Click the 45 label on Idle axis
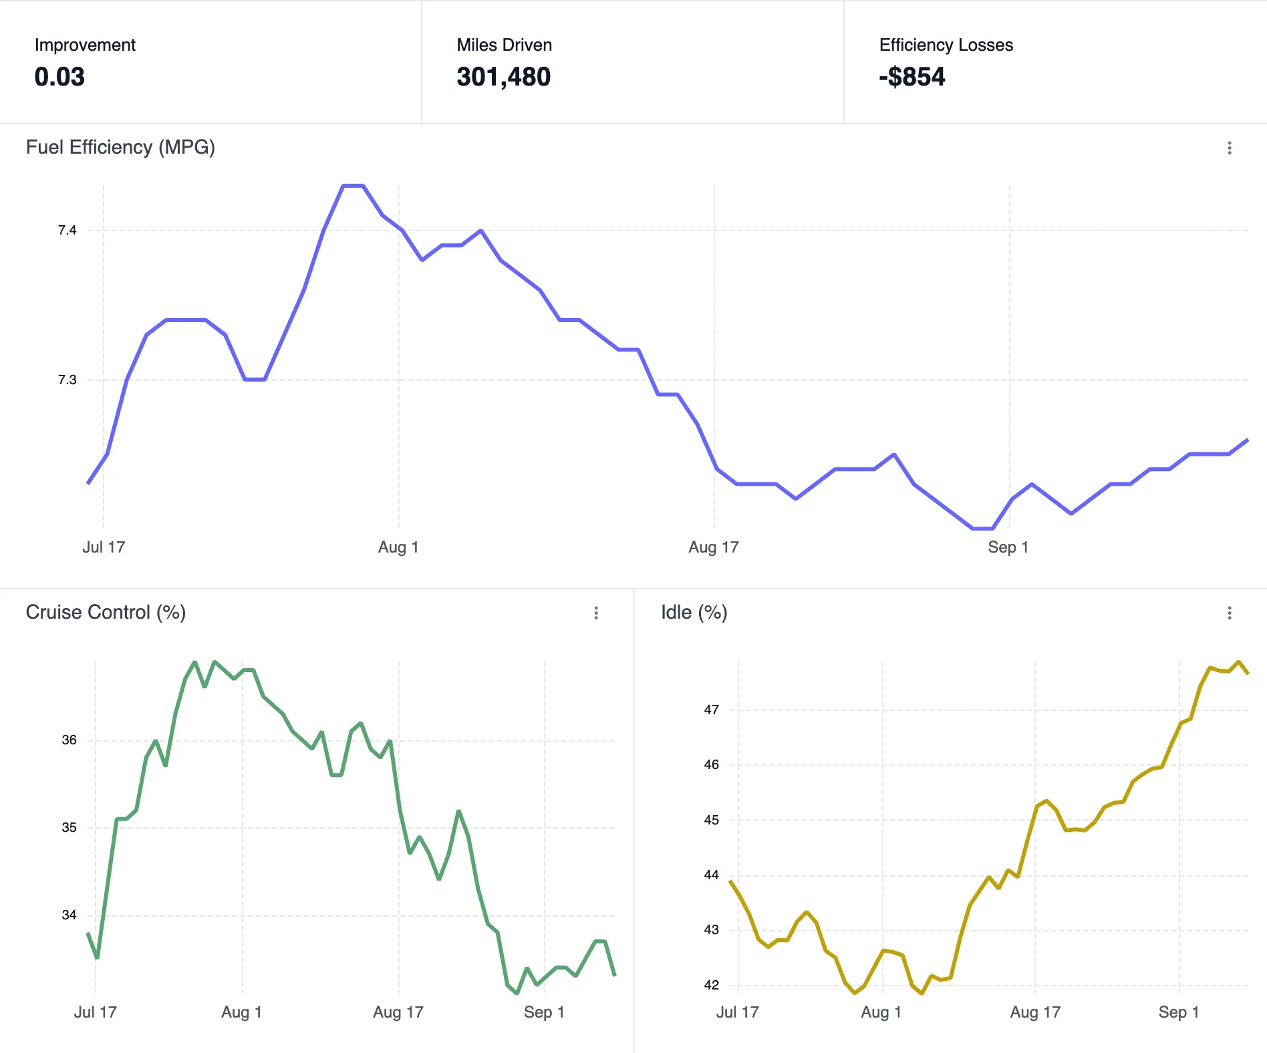This screenshot has height=1053, width=1267. coord(711,820)
